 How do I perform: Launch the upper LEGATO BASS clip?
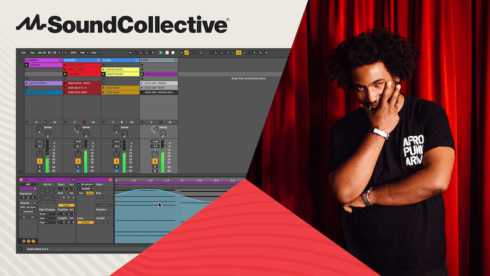tap(104, 69)
